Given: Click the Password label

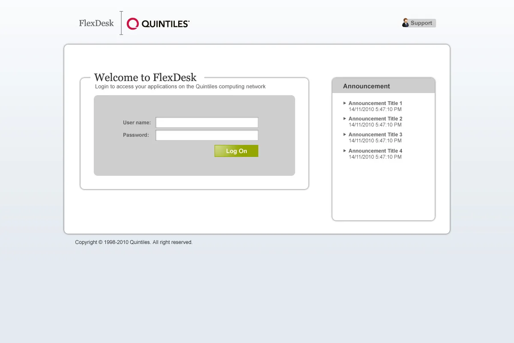Looking at the screenshot, I should pos(136,135).
